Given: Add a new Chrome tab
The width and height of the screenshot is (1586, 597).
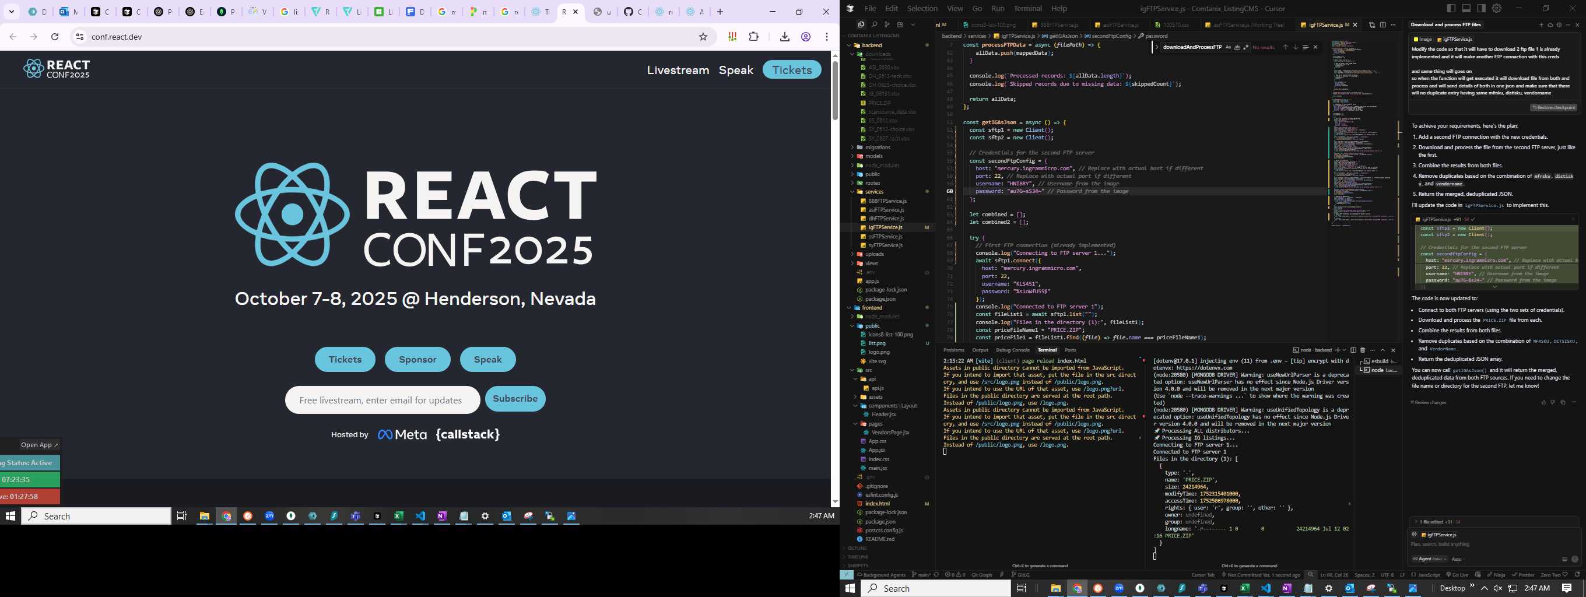Looking at the screenshot, I should coord(720,12).
